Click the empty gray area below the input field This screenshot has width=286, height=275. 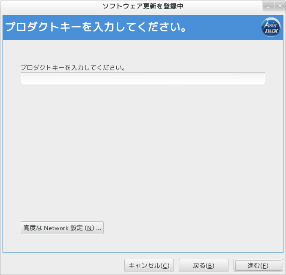(x=143, y=148)
